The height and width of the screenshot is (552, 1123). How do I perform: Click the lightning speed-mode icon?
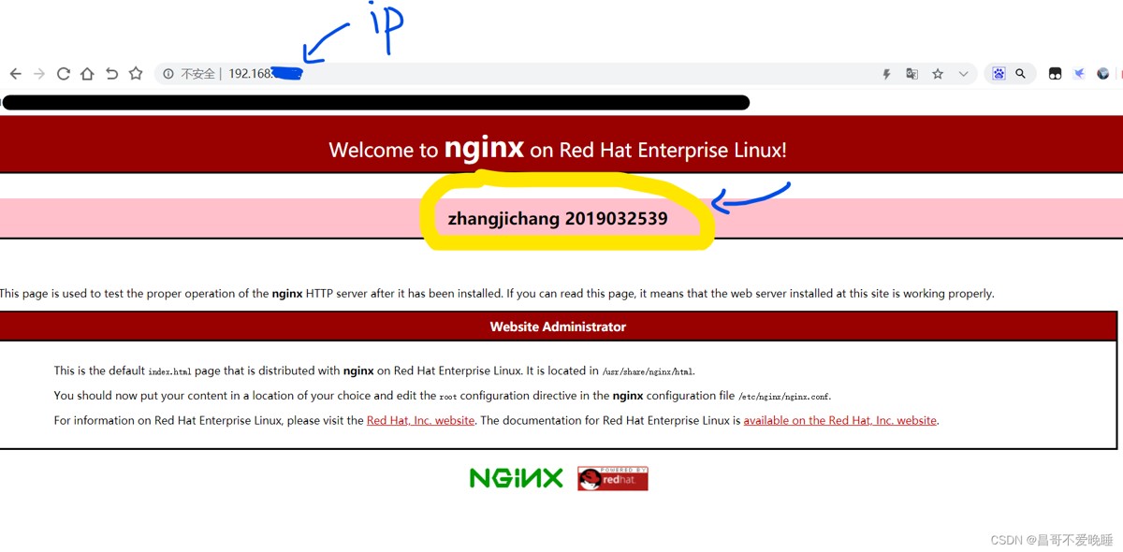tap(886, 74)
